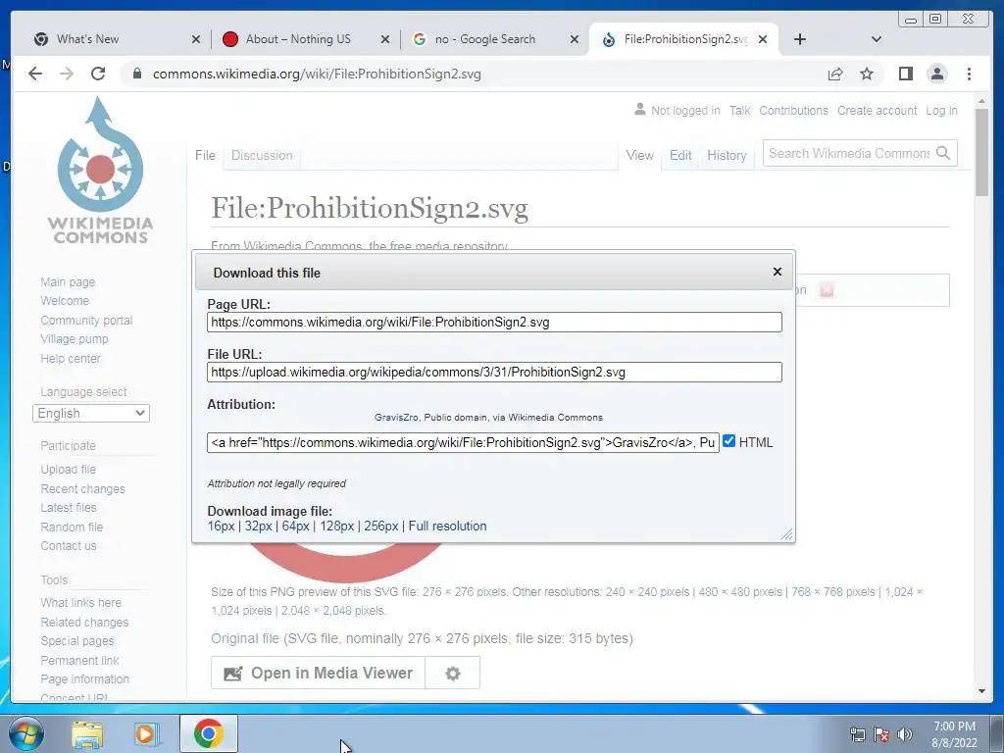The image size is (1004, 753).
Task: Go back to the previous page
Action: (35, 74)
